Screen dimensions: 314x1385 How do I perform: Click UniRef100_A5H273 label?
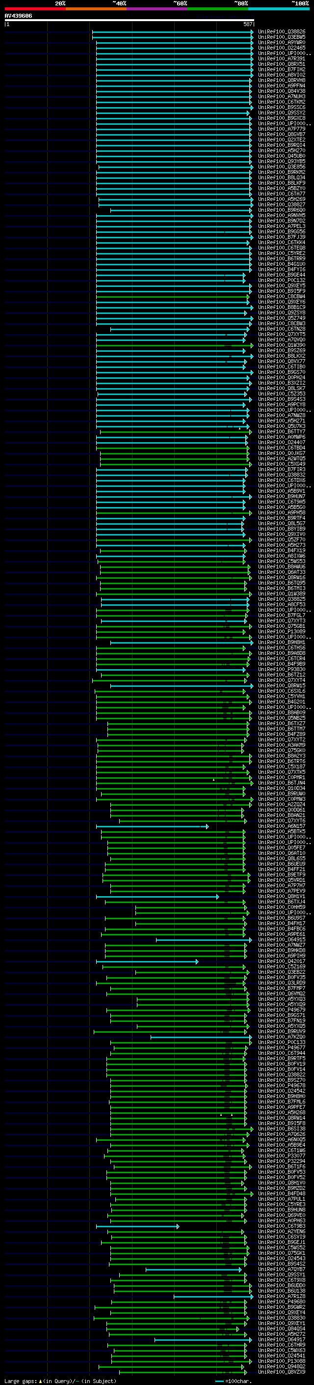tap(282, 545)
